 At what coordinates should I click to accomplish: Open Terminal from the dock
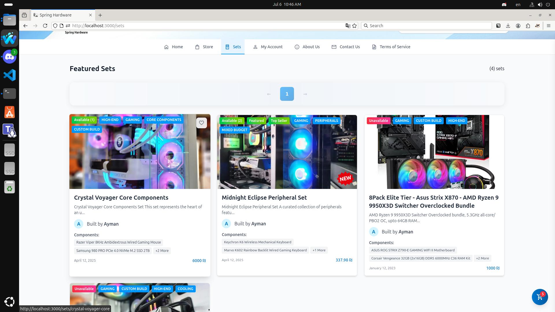pyautogui.click(x=10, y=93)
